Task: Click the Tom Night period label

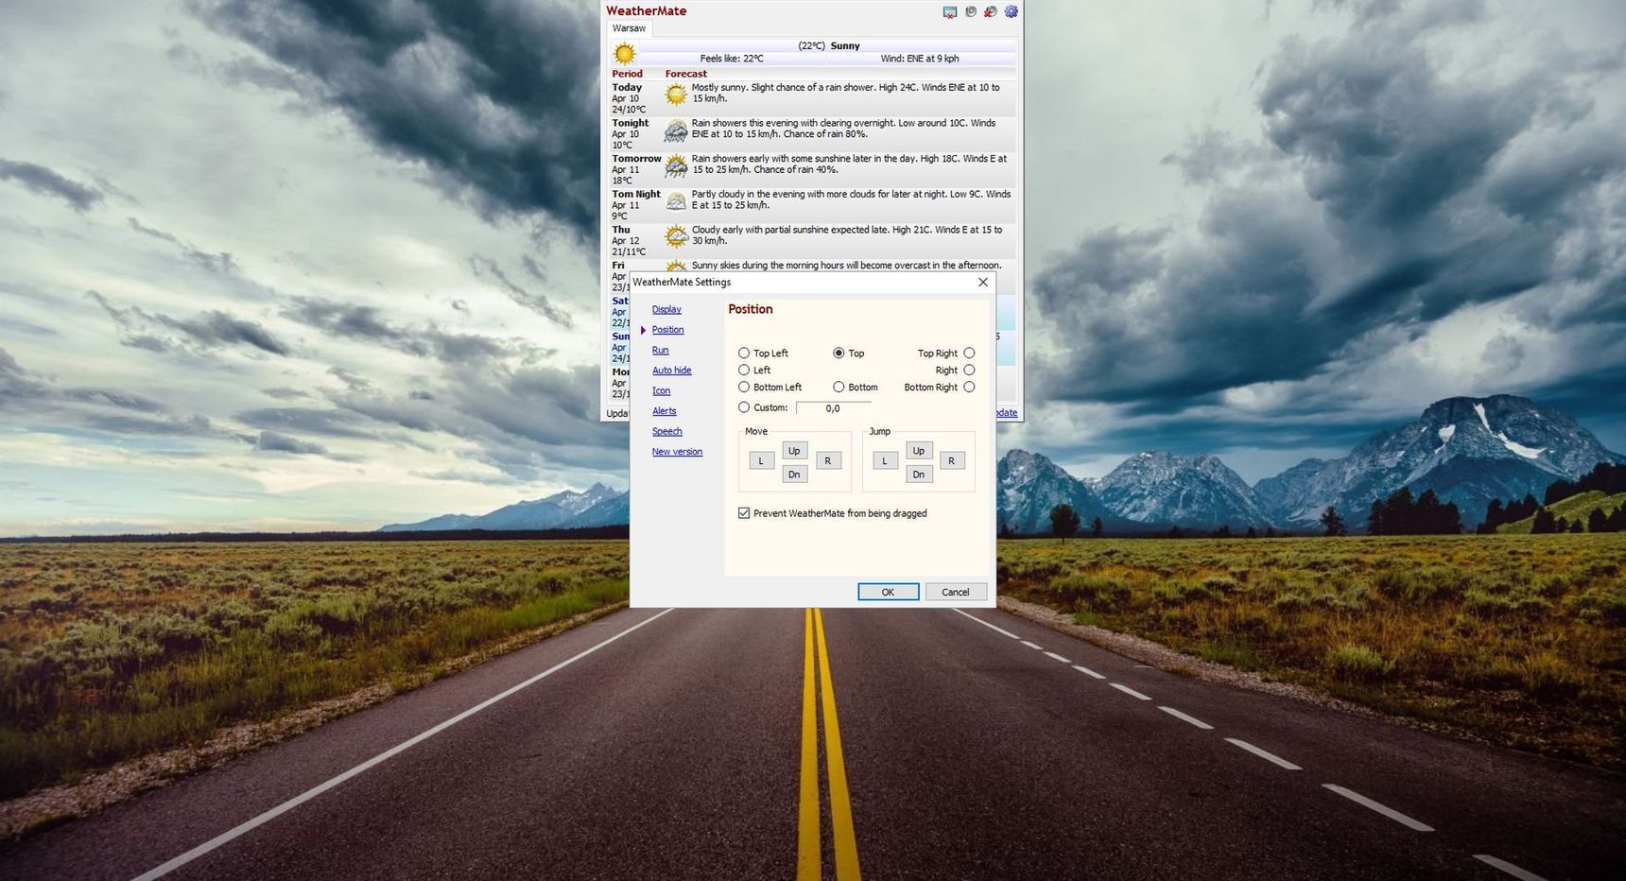Action: [x=635, y=194]
